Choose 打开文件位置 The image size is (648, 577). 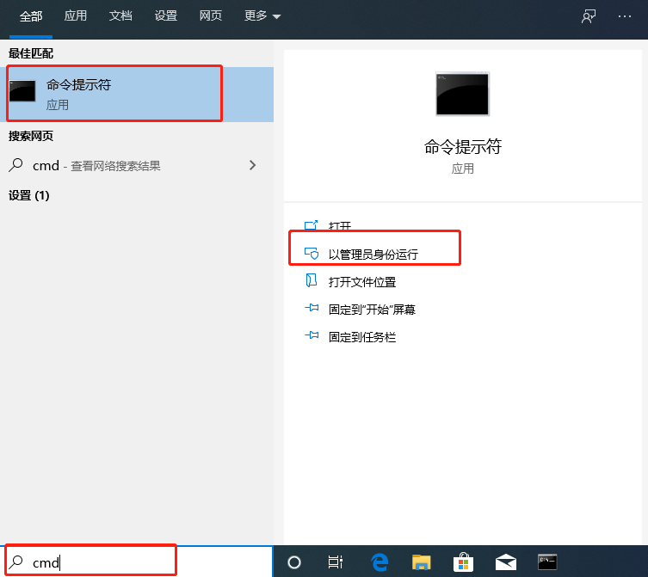[362, 282]
